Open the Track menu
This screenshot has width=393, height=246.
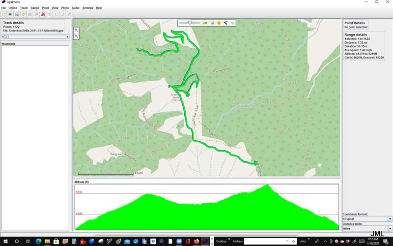[x=24, y=8]
